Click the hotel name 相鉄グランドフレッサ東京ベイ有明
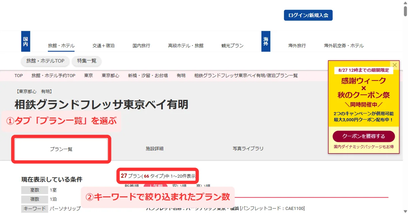The width and height of the screenshot is (408, 214). [101, 105]
